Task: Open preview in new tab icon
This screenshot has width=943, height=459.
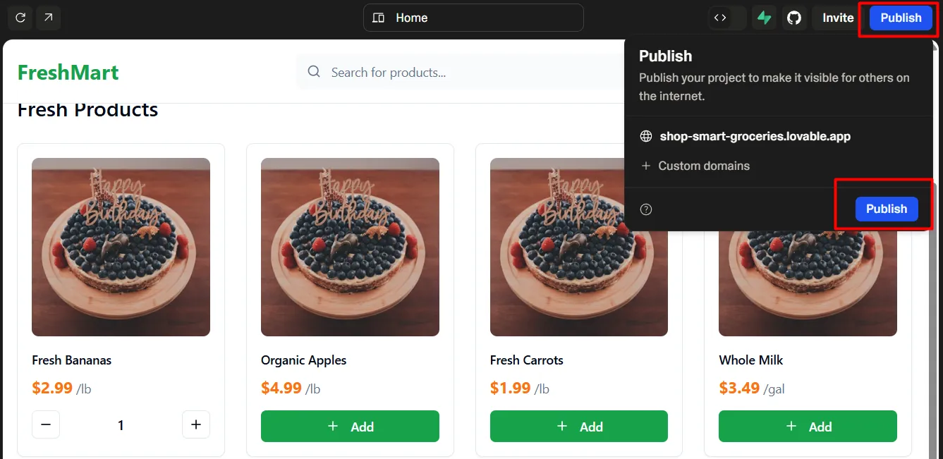Action: [x=48, y=18]
